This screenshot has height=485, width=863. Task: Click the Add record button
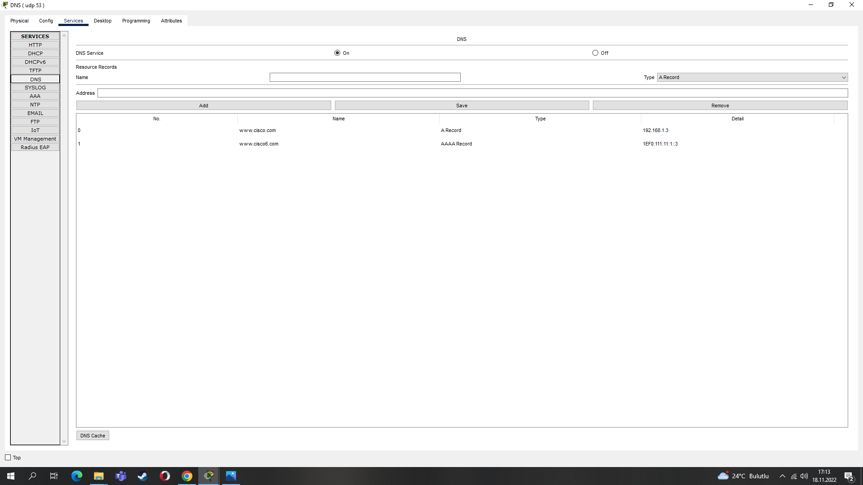pos(204,106)
